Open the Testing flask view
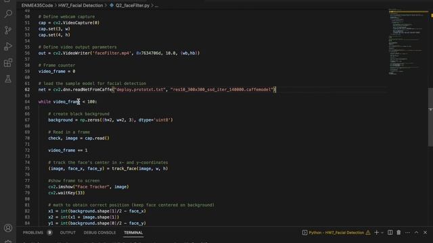Viewport: 433px width, 243px height. click(8, 79)
